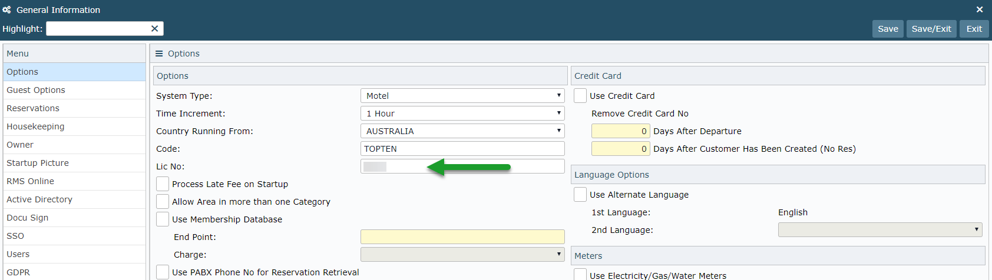Click the General Information gears icon
Image resolution: width=992 pixels, height=280 pixels.
pos(6,10)
